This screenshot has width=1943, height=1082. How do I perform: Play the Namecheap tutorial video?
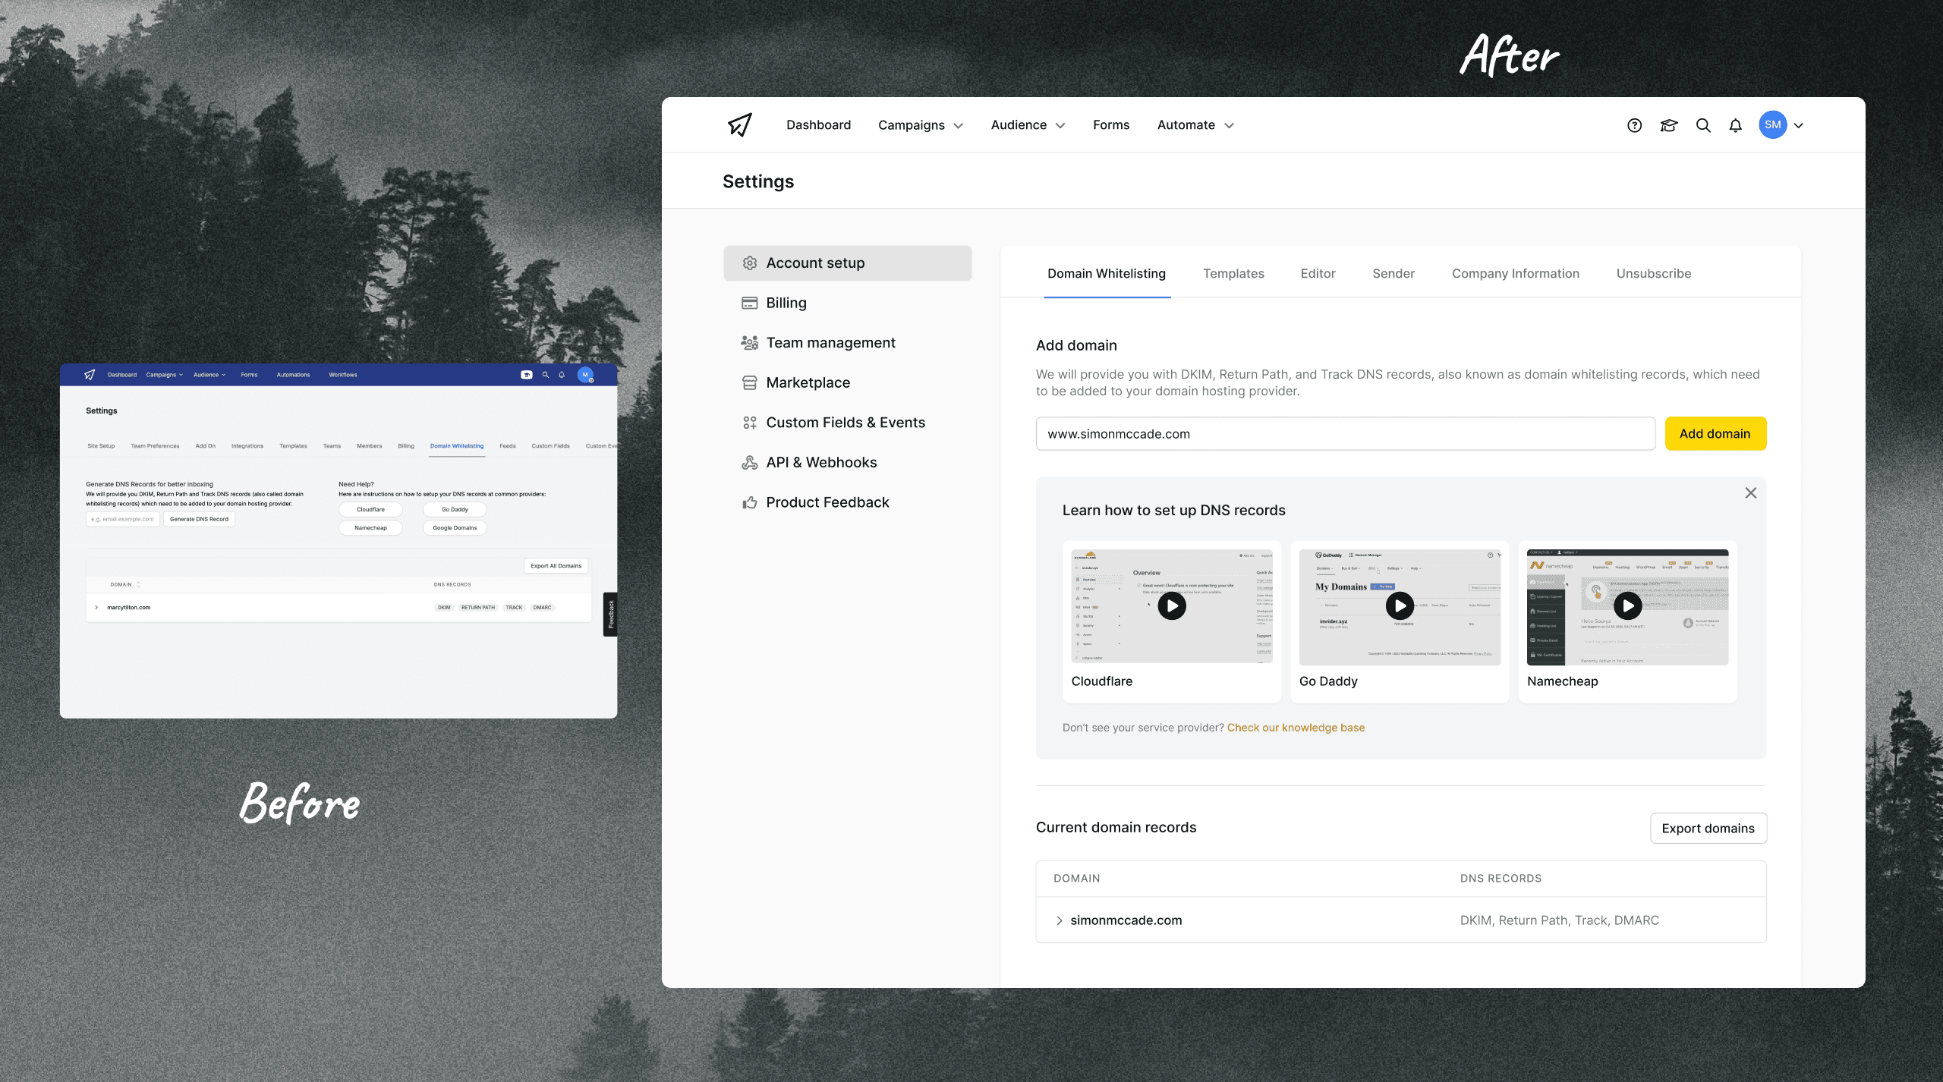pyautogui.click(x=1627, y=605)
